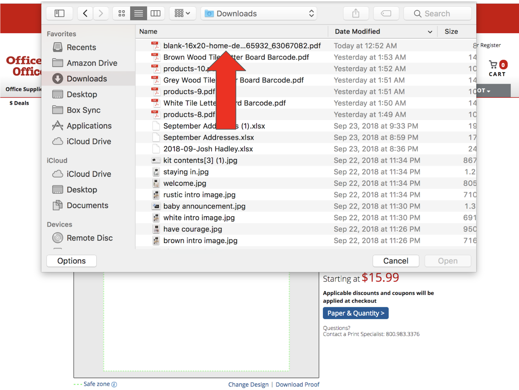Toggle Date Modified sort order arrow
The image size is (519, 390).
point(430,32)
